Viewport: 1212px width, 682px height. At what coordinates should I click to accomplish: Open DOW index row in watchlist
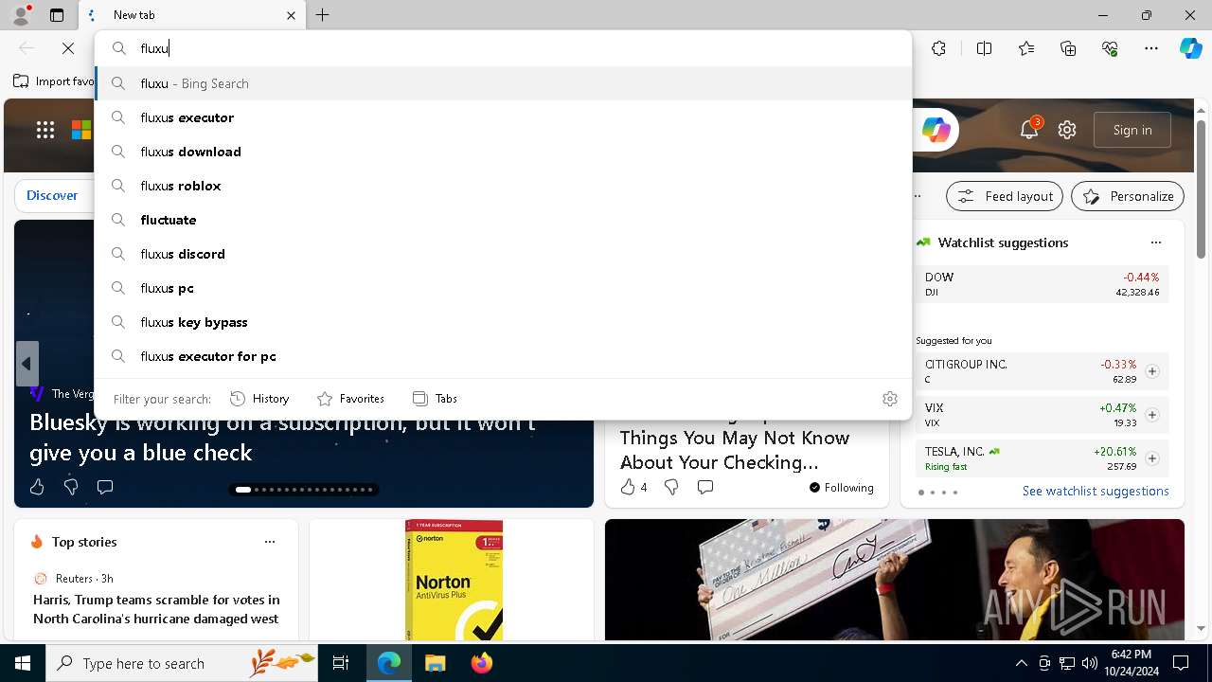click(x=1043, y=284)
